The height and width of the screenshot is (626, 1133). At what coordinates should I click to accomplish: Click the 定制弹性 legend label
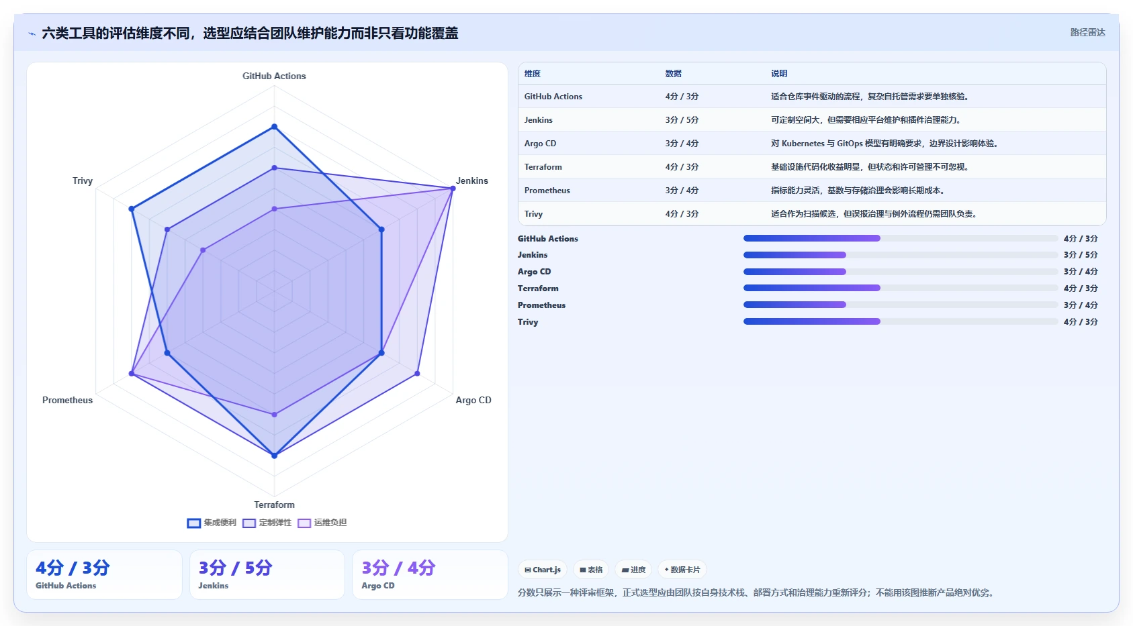point(275,523)
